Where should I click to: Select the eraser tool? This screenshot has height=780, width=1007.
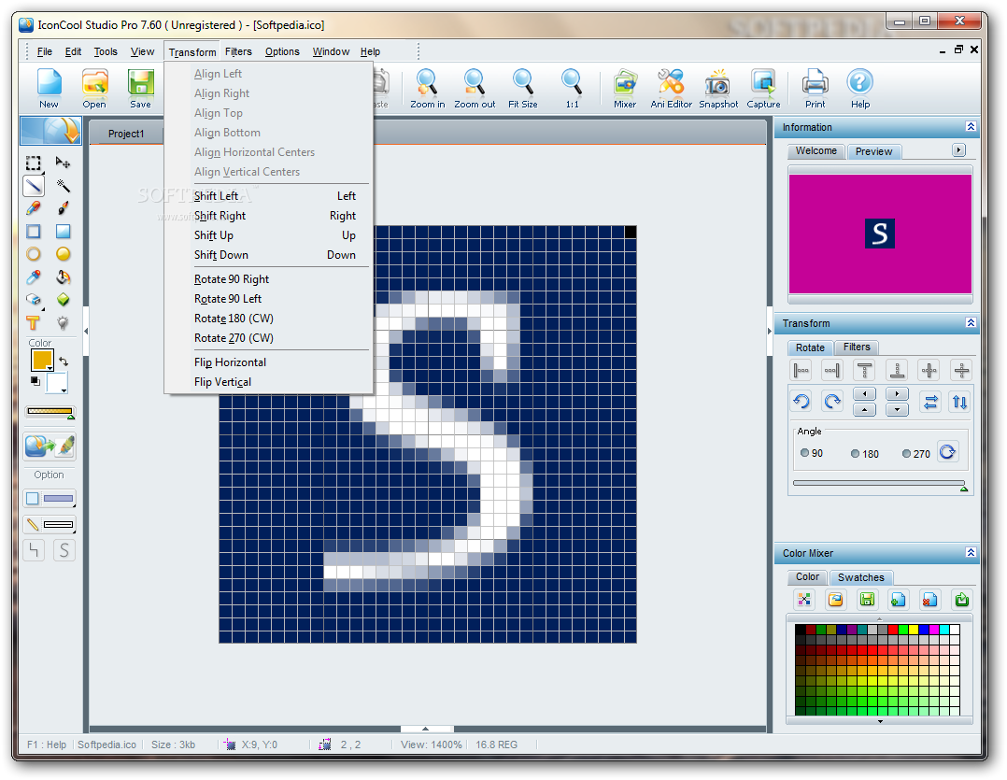point(34,300)
